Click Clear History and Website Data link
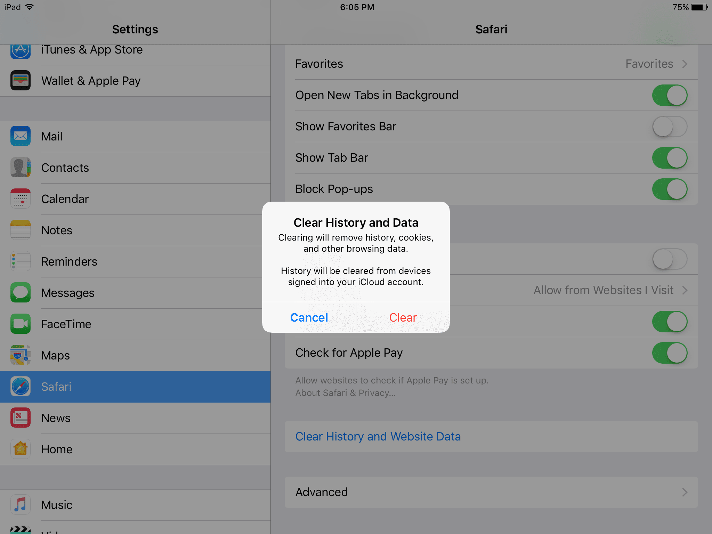 click(378, 436)
